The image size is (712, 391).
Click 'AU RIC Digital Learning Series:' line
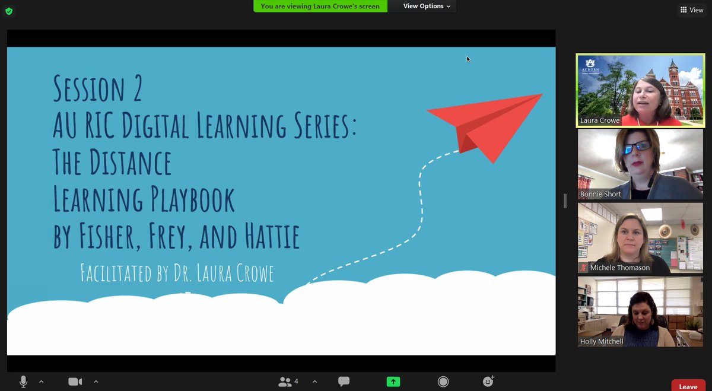pyautogui.click(x=205, y=125)
